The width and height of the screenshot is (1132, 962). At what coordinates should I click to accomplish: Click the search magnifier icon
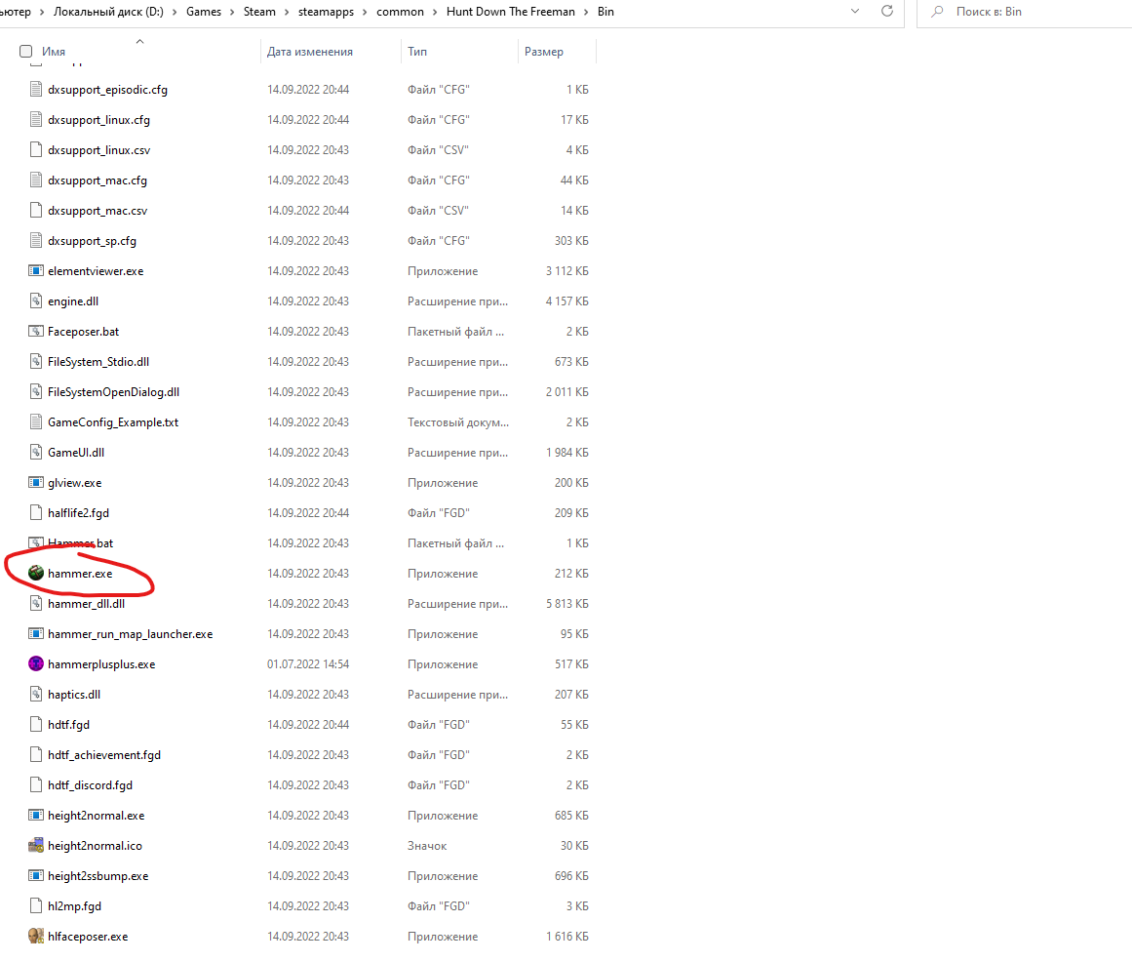(937, 12)
